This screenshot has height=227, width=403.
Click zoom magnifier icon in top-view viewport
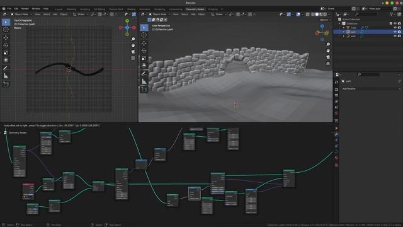(x=133, y=39)
